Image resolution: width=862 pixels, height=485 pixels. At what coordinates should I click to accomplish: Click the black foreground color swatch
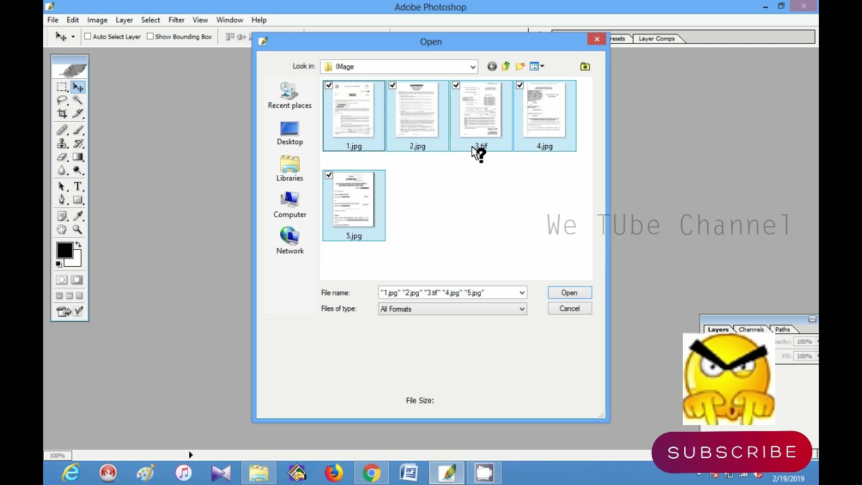point(64,251)
